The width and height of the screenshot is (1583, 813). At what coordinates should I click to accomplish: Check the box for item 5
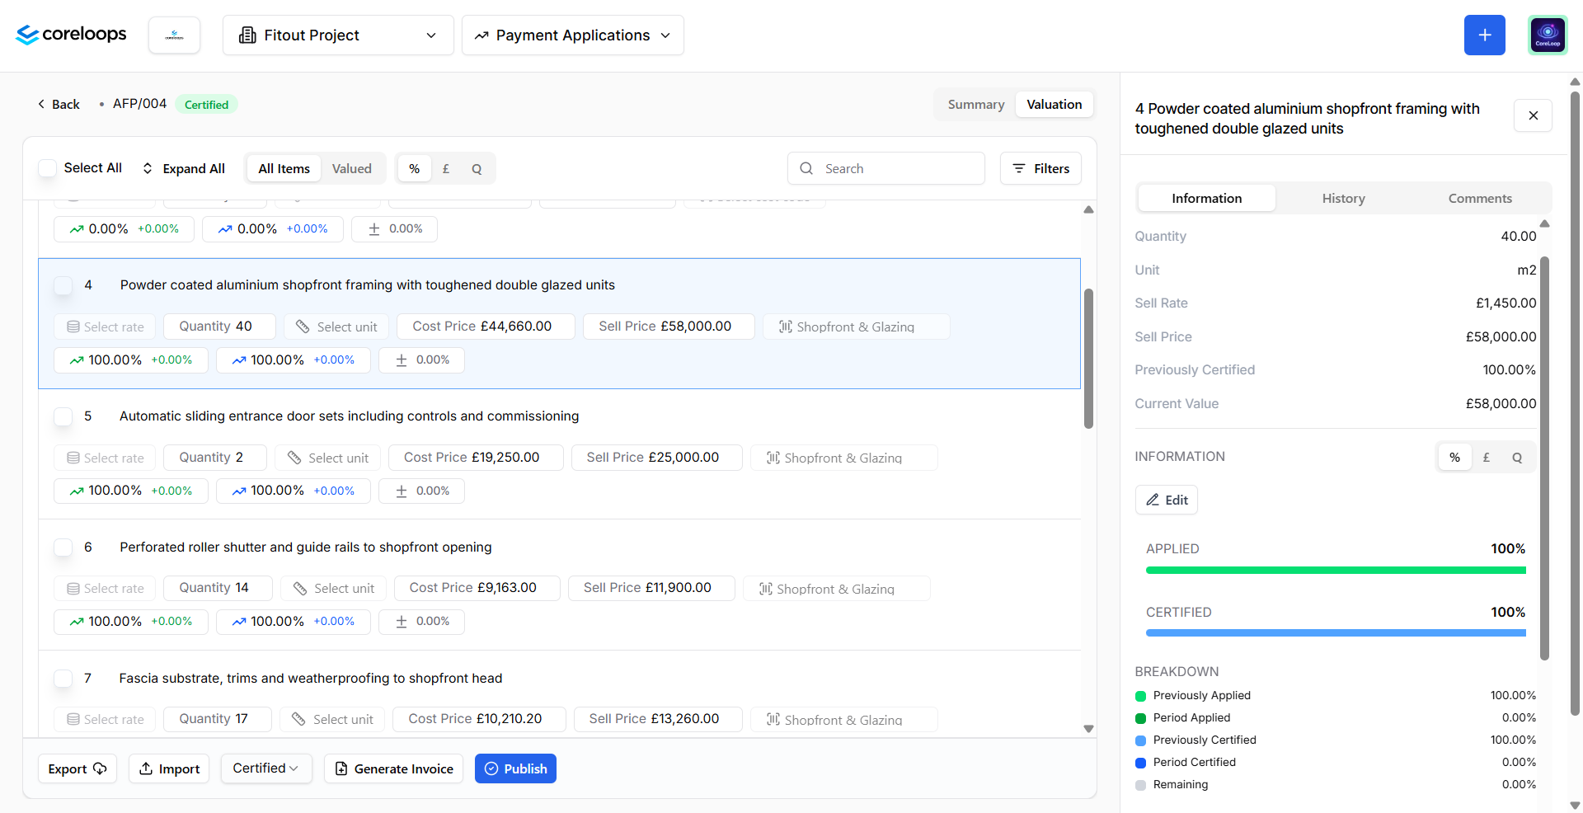click(x=63, y=416)
